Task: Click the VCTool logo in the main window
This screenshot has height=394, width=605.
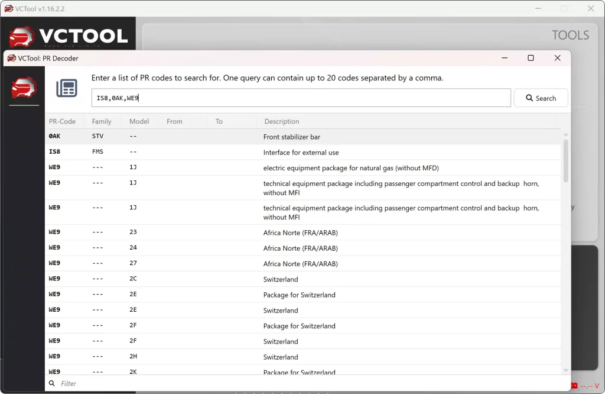Action: (x=68, y=37)
